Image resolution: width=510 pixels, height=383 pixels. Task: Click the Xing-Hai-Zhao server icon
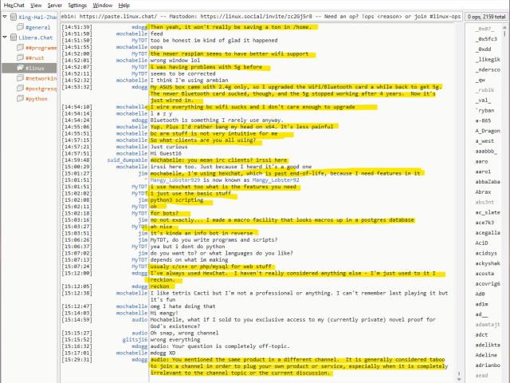coord(13,17)
